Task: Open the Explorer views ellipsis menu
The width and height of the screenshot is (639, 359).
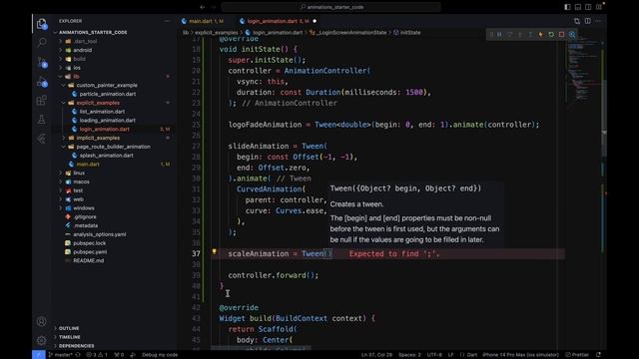Action: [167, 21]
